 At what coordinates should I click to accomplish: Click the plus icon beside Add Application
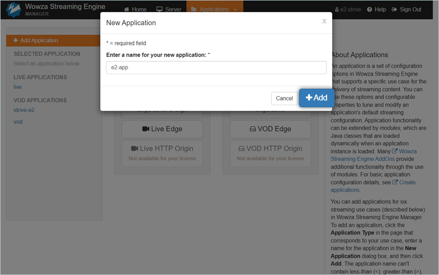(16, 40)
